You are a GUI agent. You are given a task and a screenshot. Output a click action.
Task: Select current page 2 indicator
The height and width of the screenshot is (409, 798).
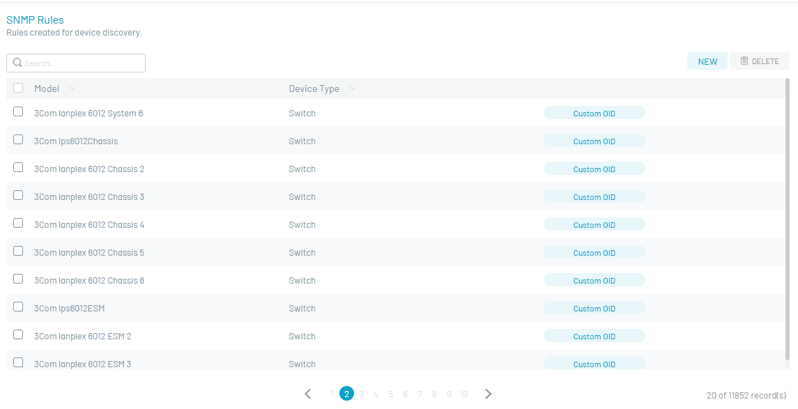[346, 394]
